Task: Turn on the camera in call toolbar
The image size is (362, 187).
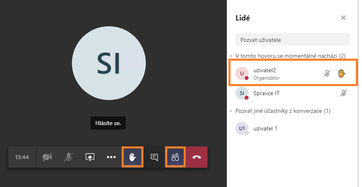Action: click(47, 157)
